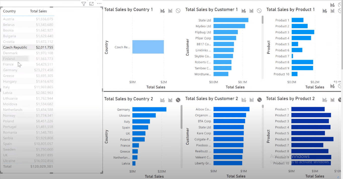Image resolution: width=343 pixels, height=179 pixels.
Task: Click the Kare Corp bar in Customer 2 chart
Action: [x=228, y=133]
